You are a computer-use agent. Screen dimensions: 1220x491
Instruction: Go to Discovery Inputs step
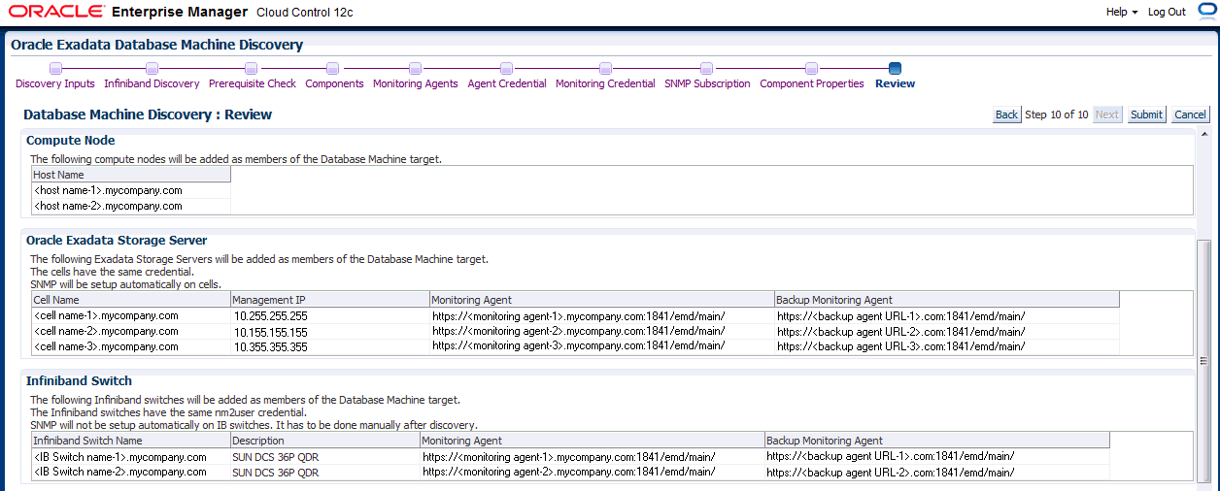point(55,83)
